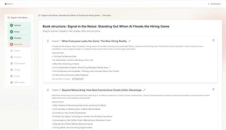
Task: Open the Cover step
Action: 19,76
